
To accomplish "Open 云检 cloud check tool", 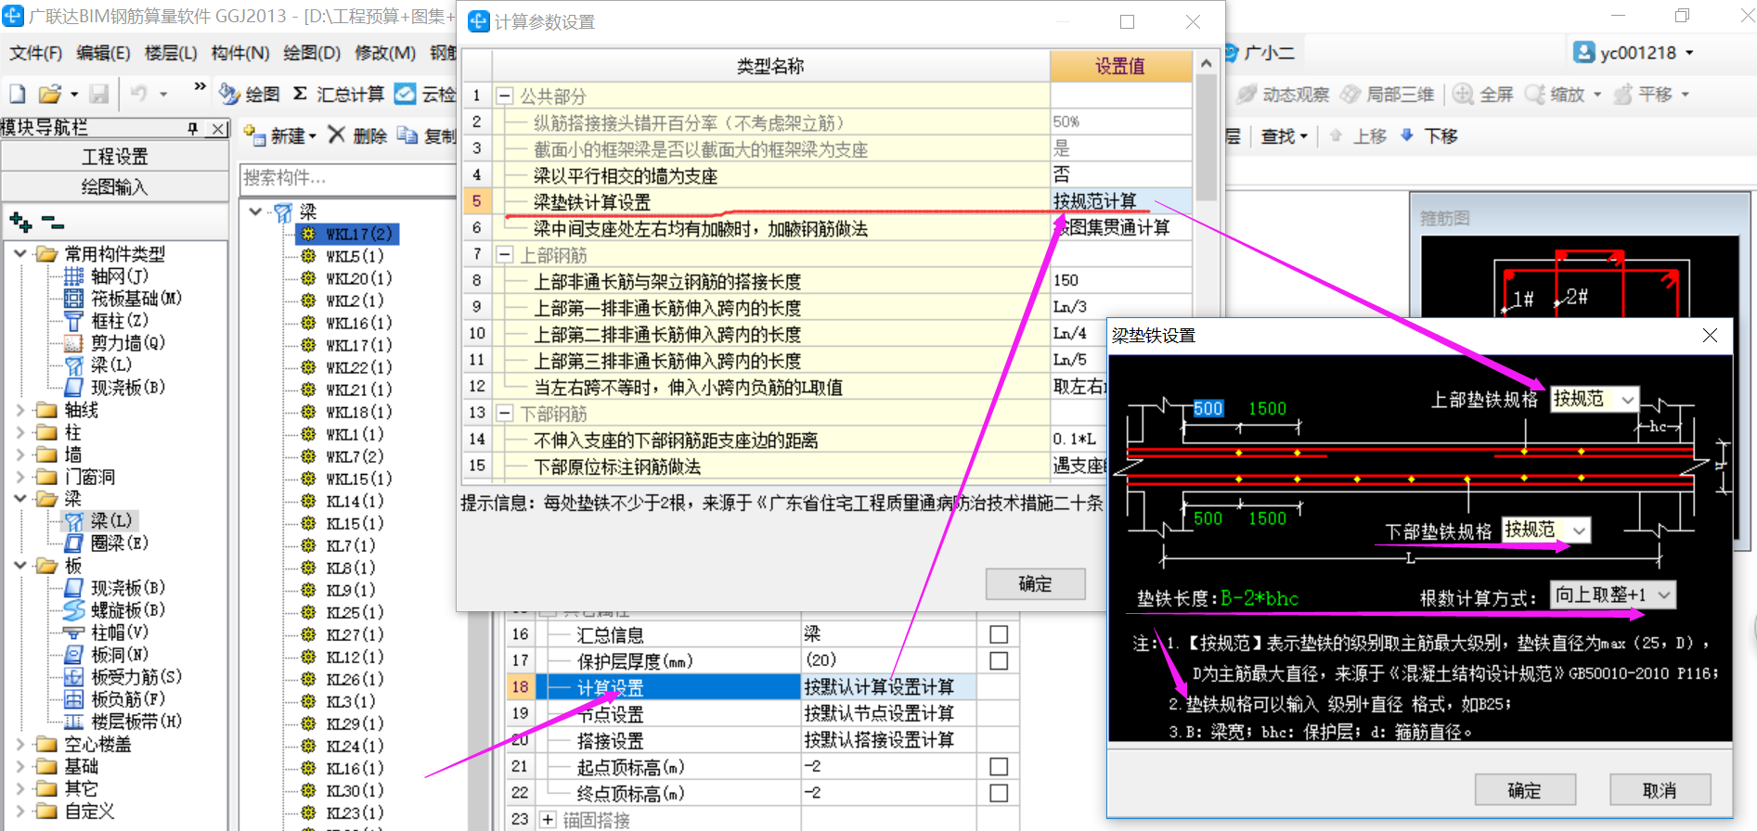I will pos(425,94).
